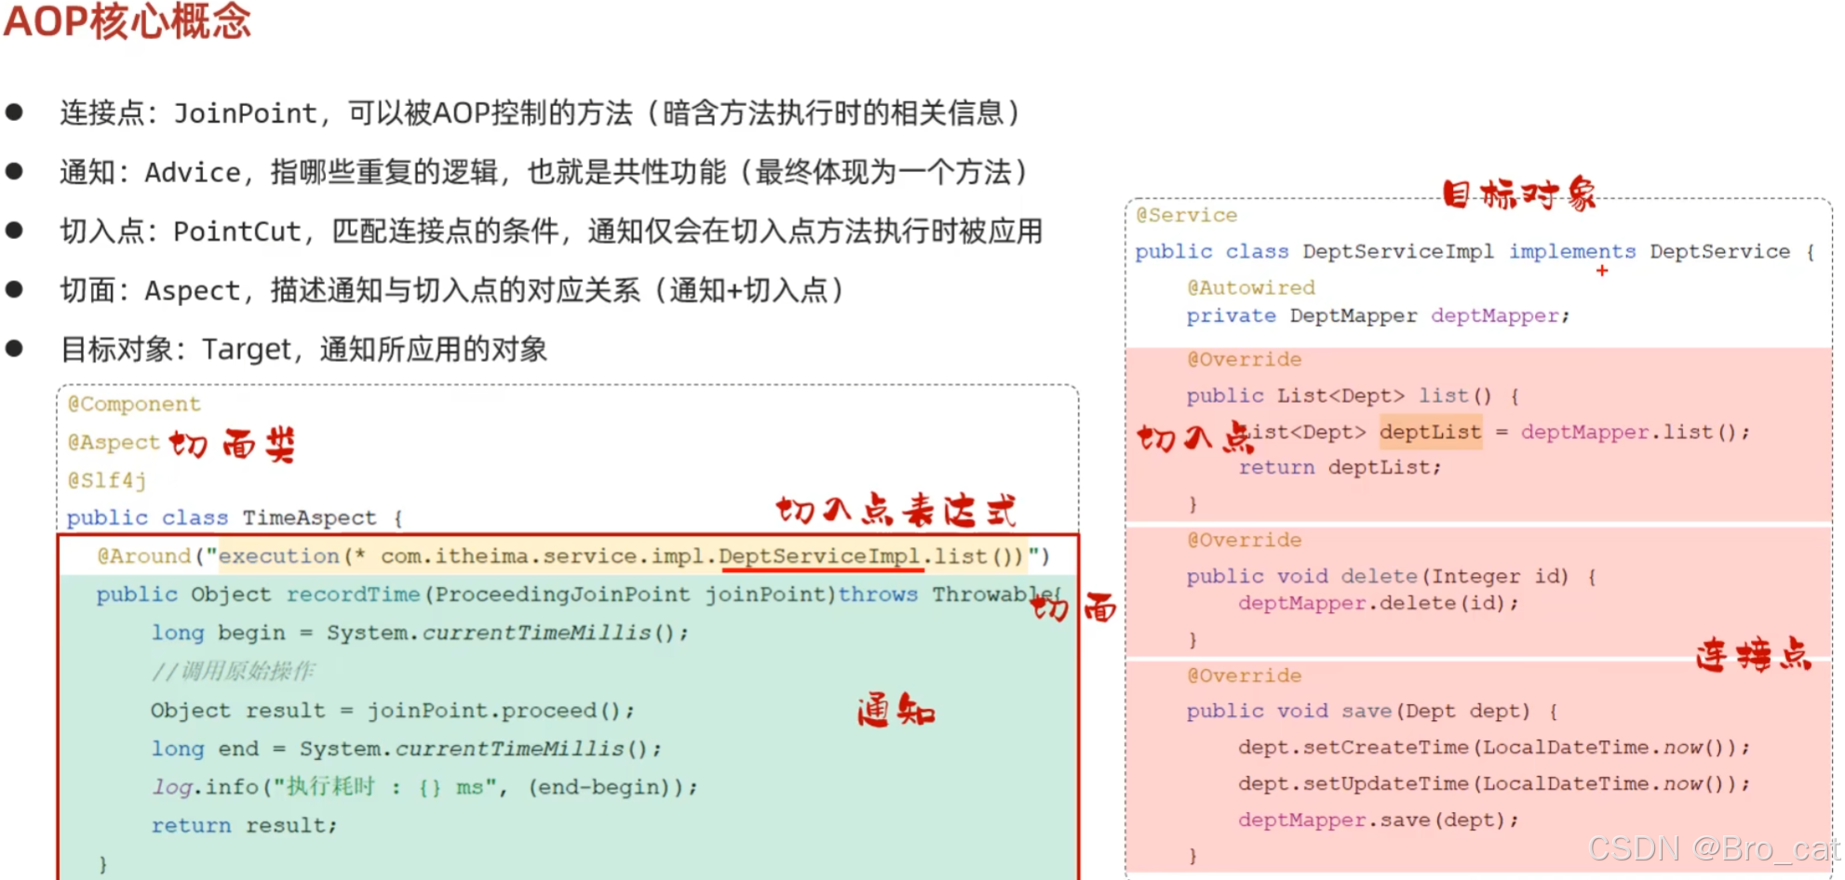Click the line "private DeptMapper deptMapper;"
Screen dimensions: 1845x880
(1378, 315)
